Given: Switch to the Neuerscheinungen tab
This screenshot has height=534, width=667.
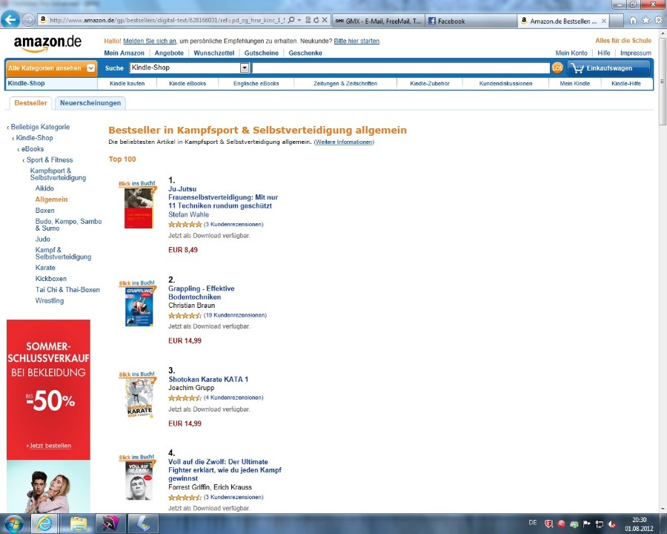Looking at the screenshot, I should pos(90,103).
